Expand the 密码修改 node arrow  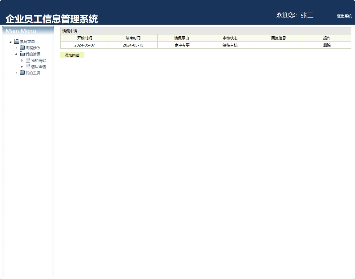click(x=17, y=48)
